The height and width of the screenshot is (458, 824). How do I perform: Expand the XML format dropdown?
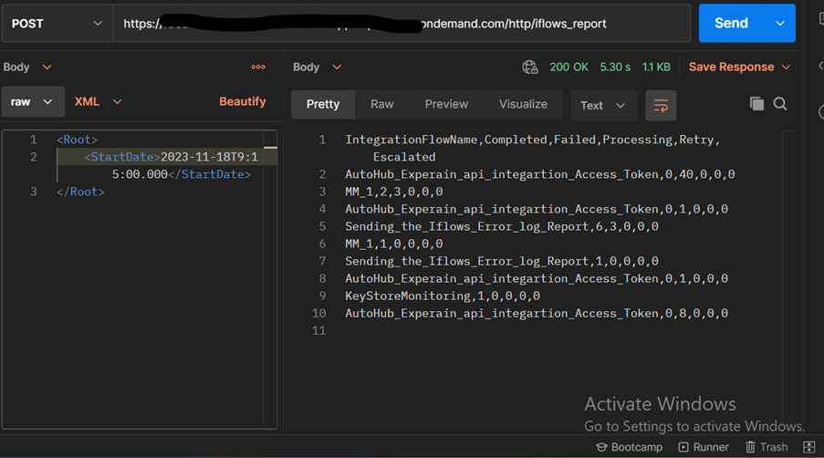[99, 101]
